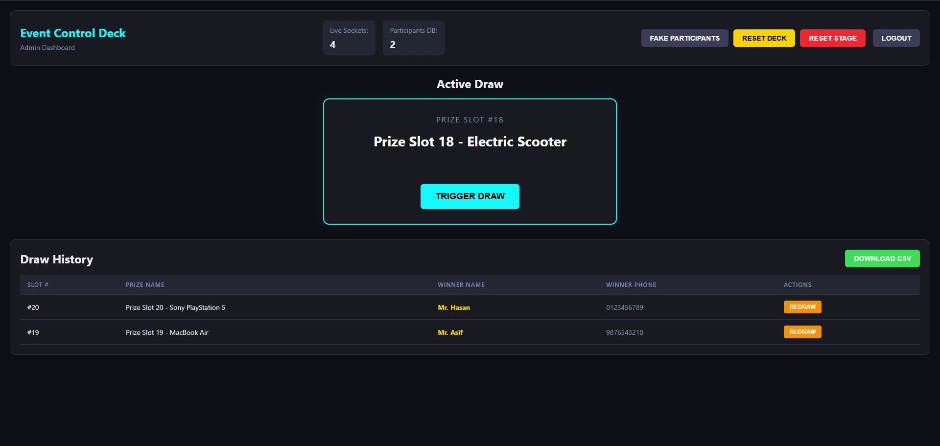Redraw the MacBook Air prize slot
This screenshot has height=446, width=940.
click(x=802, y=332)
